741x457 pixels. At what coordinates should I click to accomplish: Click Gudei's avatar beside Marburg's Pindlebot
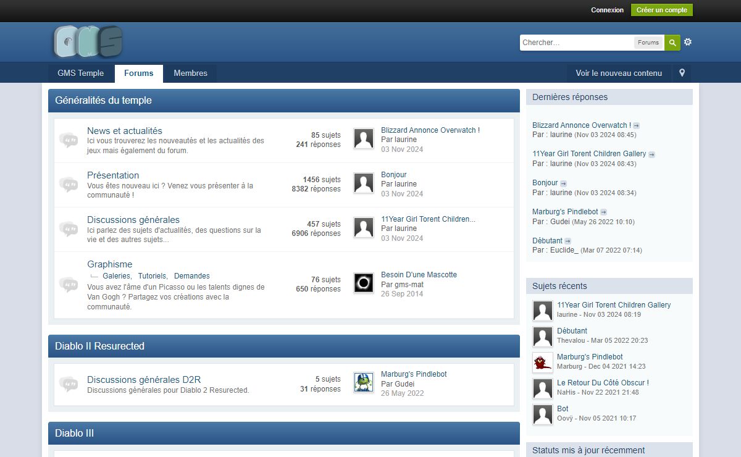[364, 382]
